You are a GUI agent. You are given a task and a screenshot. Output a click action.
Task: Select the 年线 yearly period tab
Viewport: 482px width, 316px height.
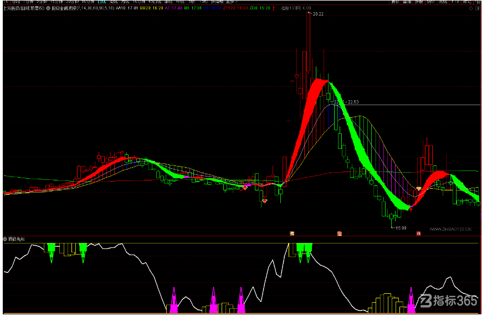point(180,2)
